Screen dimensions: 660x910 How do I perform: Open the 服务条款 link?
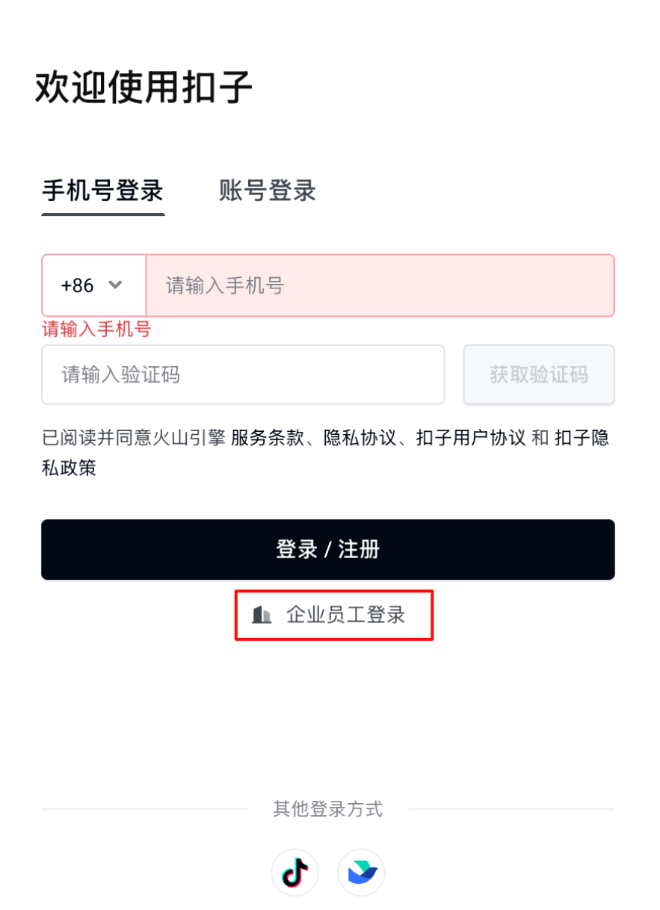point(268,439)
